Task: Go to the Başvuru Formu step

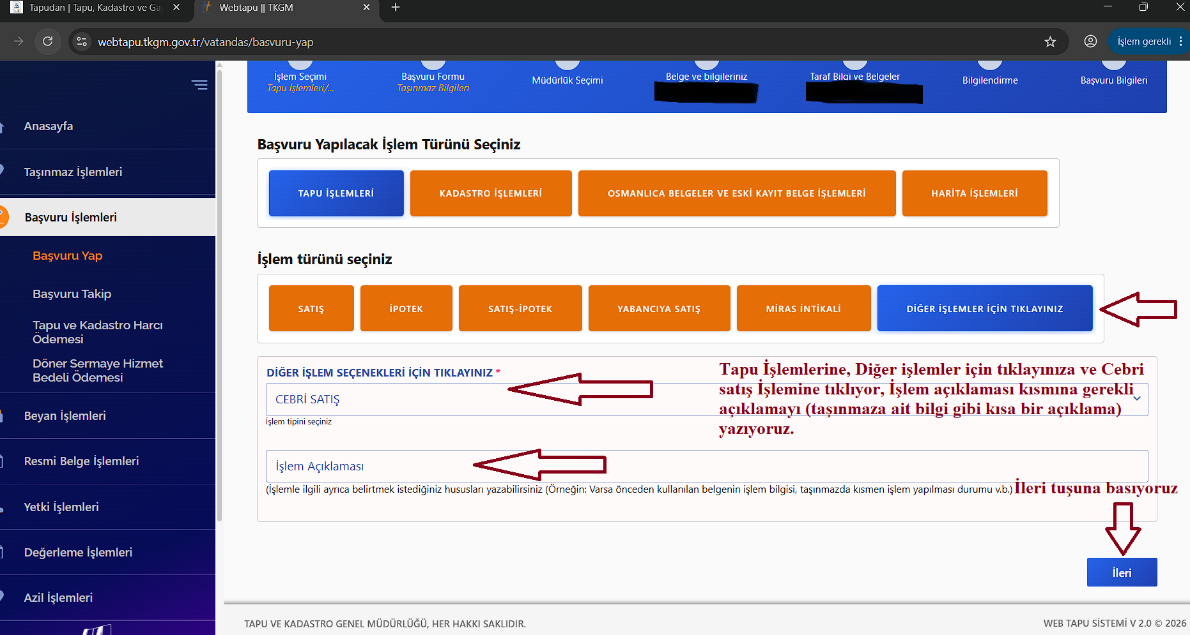Action: point(433,77)
